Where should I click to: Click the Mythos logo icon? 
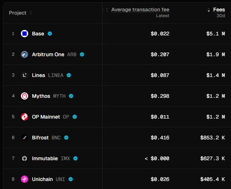pos(25,96)
